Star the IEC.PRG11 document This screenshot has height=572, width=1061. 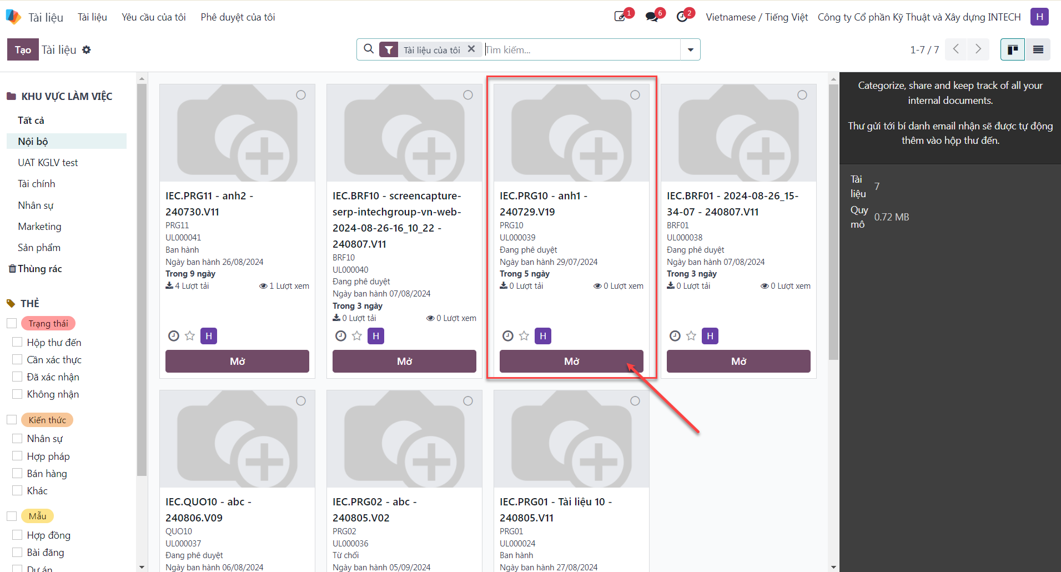tap(190, 336)
